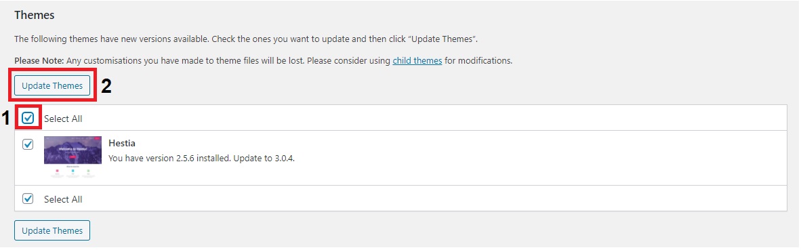801x250 pixels.
Task: Click the feature icons row in Hestia preview
Action: click(73, 172)
